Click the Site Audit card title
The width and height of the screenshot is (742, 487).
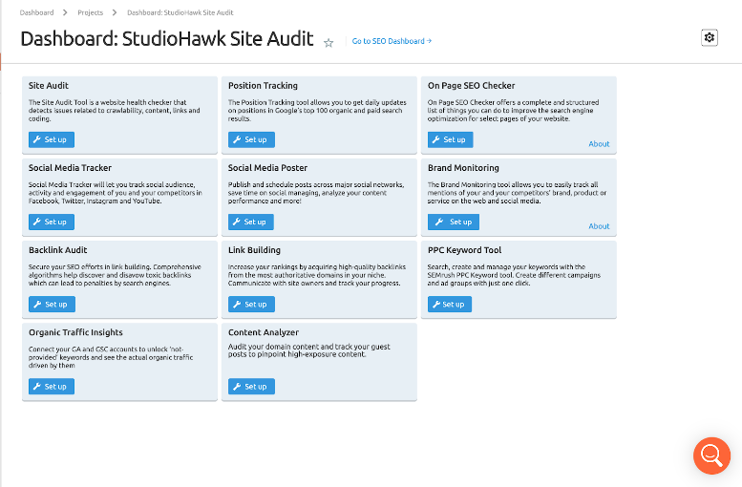coord(49,86)
